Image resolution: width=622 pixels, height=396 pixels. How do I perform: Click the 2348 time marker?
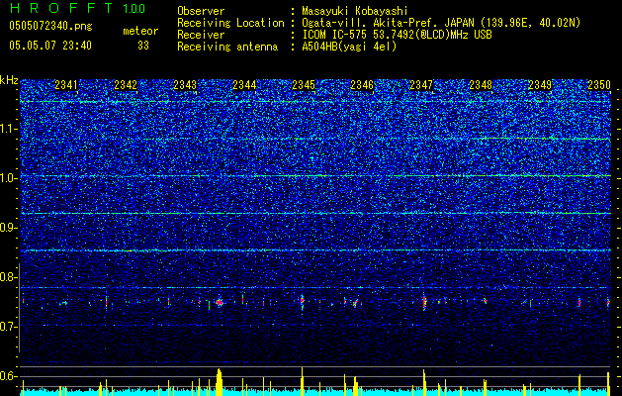tap(481, 85)
